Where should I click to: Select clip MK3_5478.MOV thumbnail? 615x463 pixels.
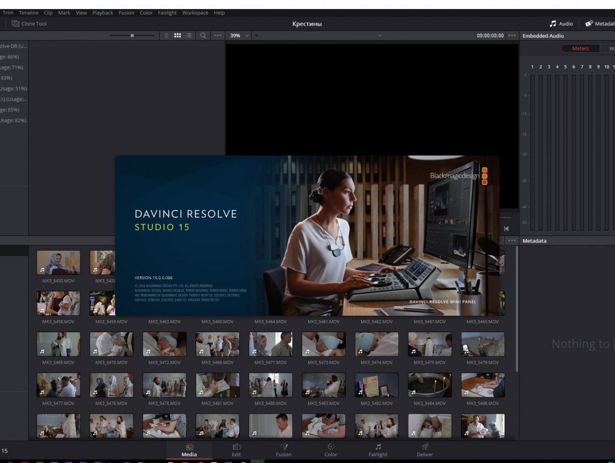(x=165, y=385)
